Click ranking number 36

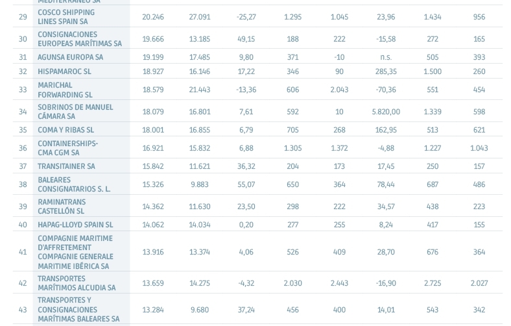pos(23,148)
